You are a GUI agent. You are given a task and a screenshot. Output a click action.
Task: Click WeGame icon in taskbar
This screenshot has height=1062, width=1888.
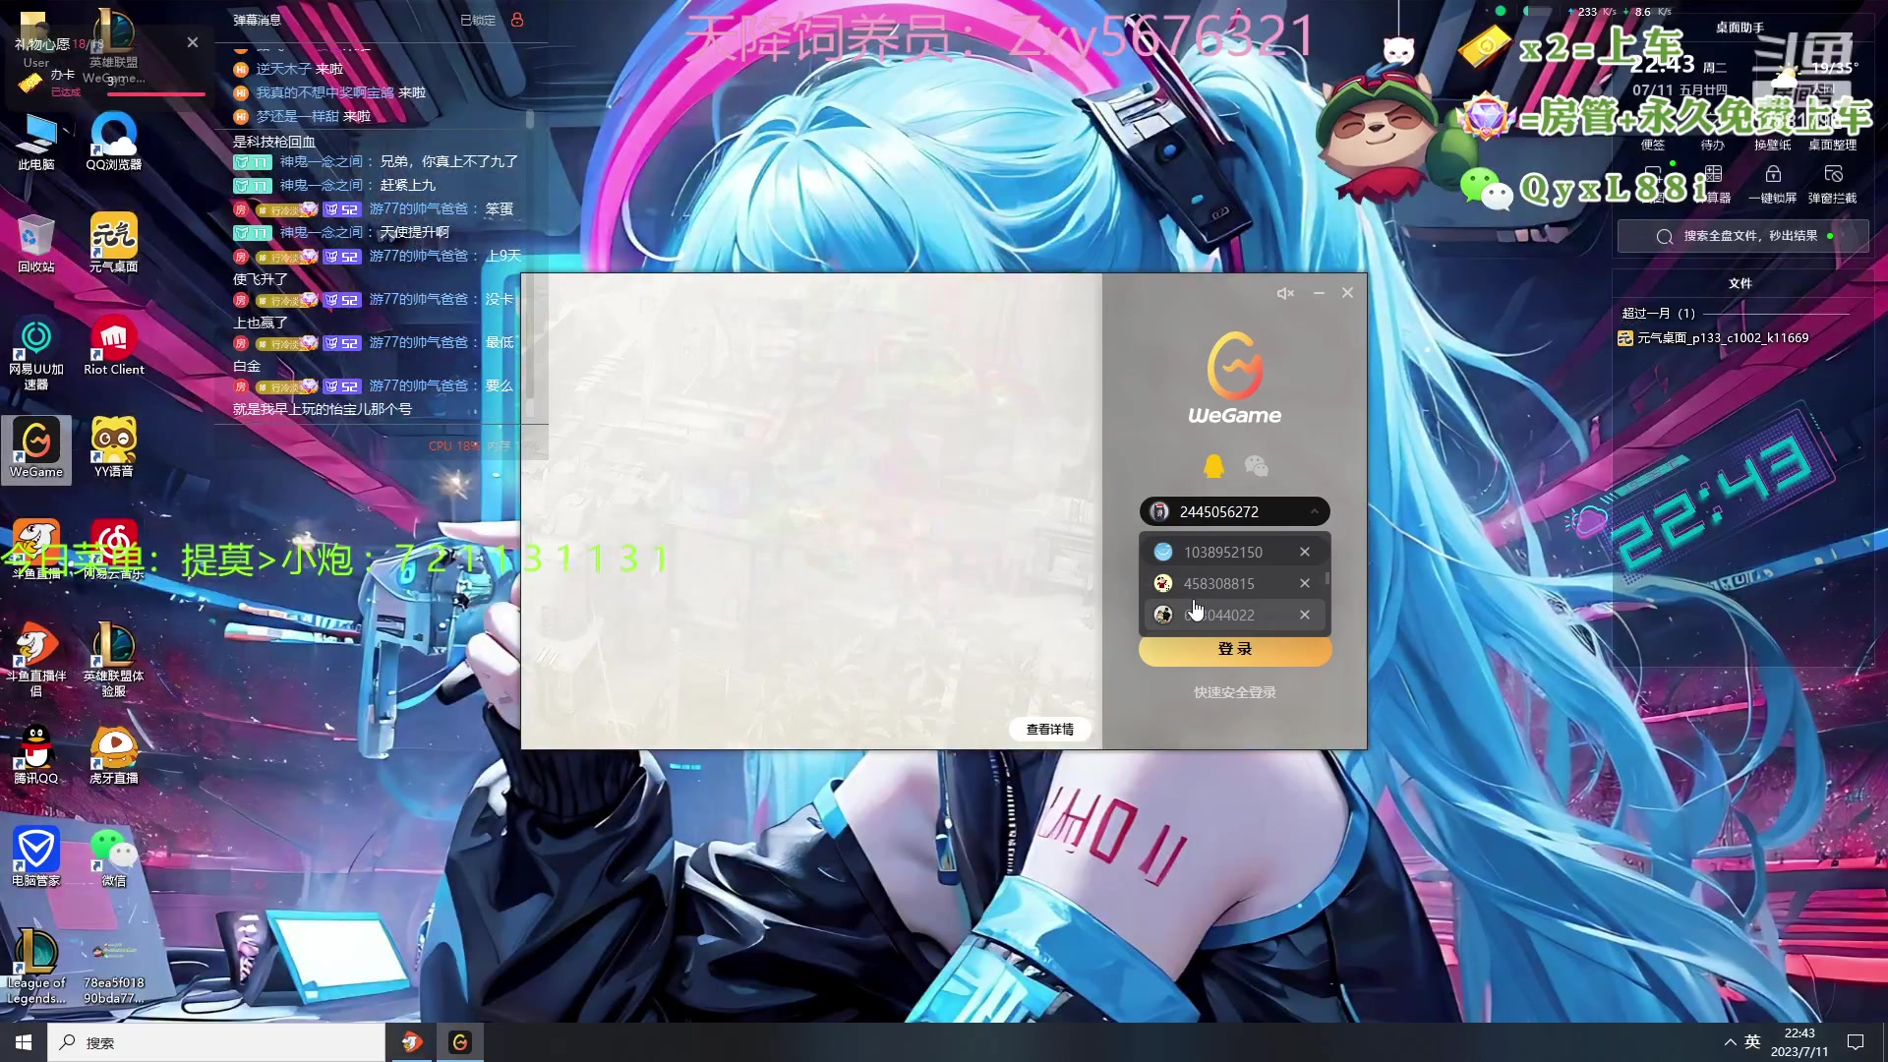[460, 1042]
